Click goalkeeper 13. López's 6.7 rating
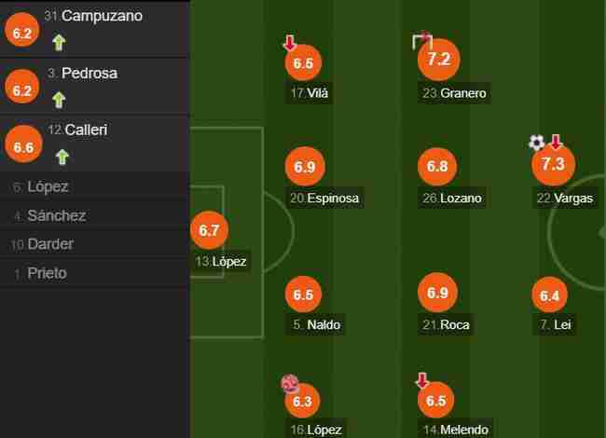 point(209,230)
